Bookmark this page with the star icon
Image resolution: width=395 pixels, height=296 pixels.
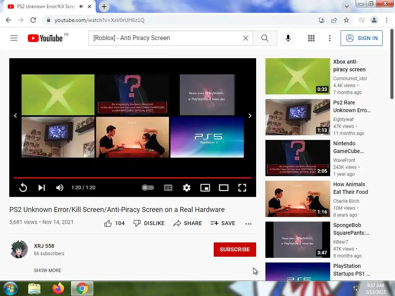346,20
